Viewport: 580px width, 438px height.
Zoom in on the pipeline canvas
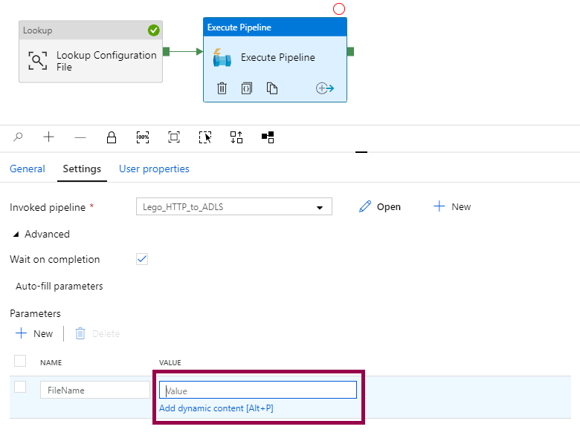click(49, 137)
